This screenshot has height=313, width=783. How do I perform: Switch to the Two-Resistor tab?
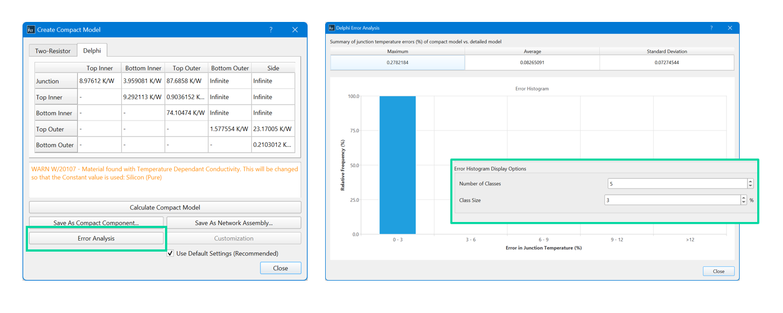(53, 50)
